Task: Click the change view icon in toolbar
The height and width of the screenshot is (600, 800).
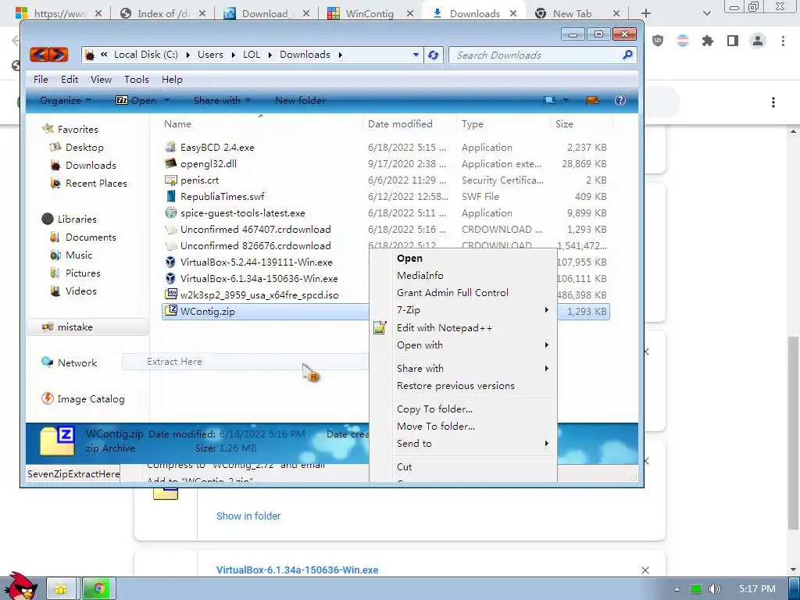Action: click(549, 100)
